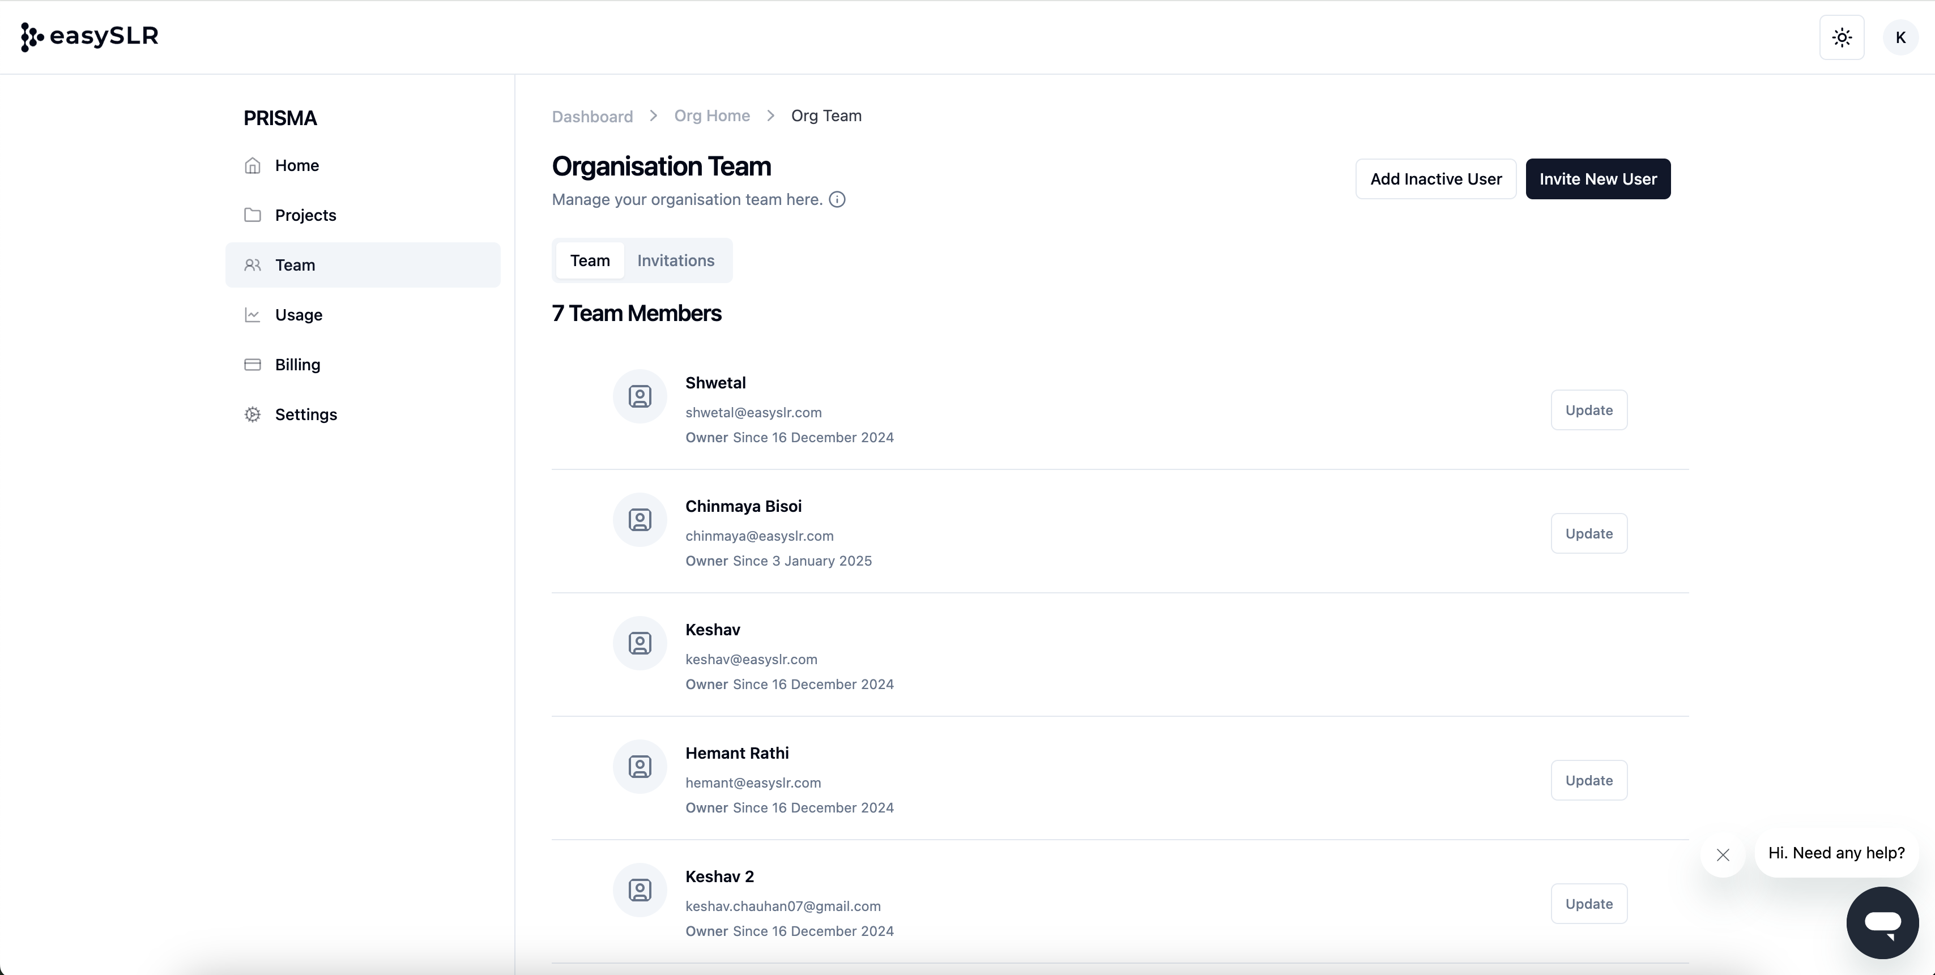1935x975 pixels.
Task: Click the 'Hi. Need any help?' bubble
Action: [1836, 853]
